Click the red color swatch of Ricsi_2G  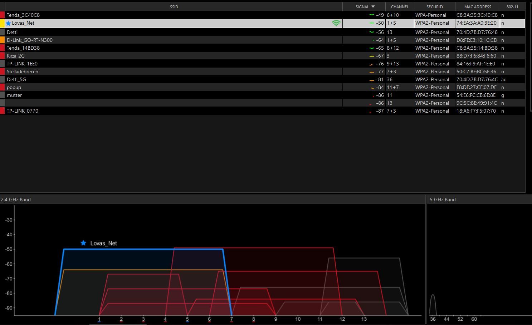point(2,56)
